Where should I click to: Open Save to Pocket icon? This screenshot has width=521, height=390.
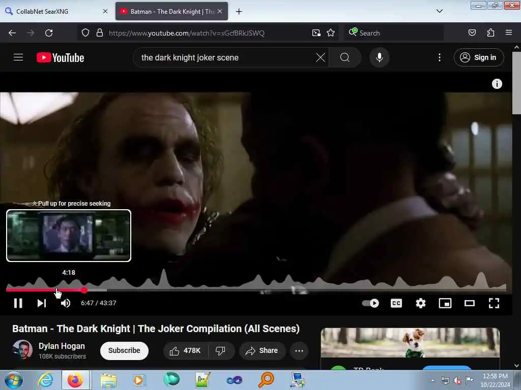click(472, 33)
